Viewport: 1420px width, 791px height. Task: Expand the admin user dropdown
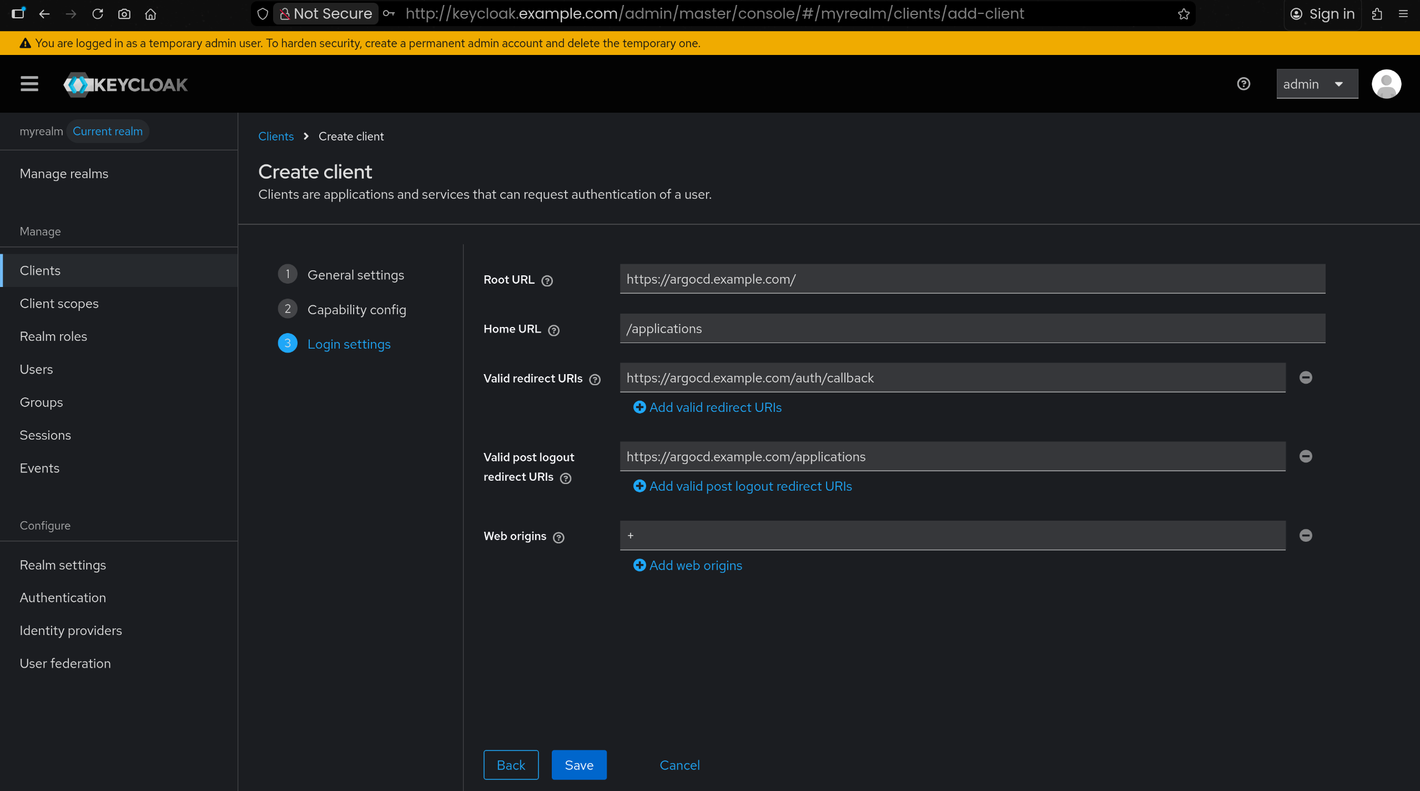click(1317, 84)
